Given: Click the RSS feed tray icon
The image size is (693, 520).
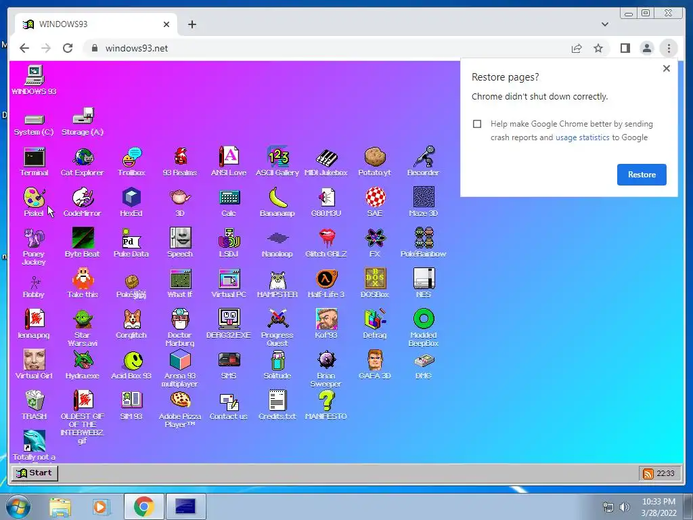Looking at the screenshot, I should 648,473.
